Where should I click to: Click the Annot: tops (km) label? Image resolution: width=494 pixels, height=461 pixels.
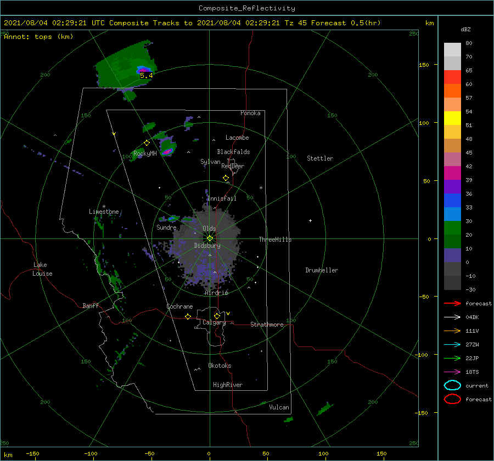(38, 37)
